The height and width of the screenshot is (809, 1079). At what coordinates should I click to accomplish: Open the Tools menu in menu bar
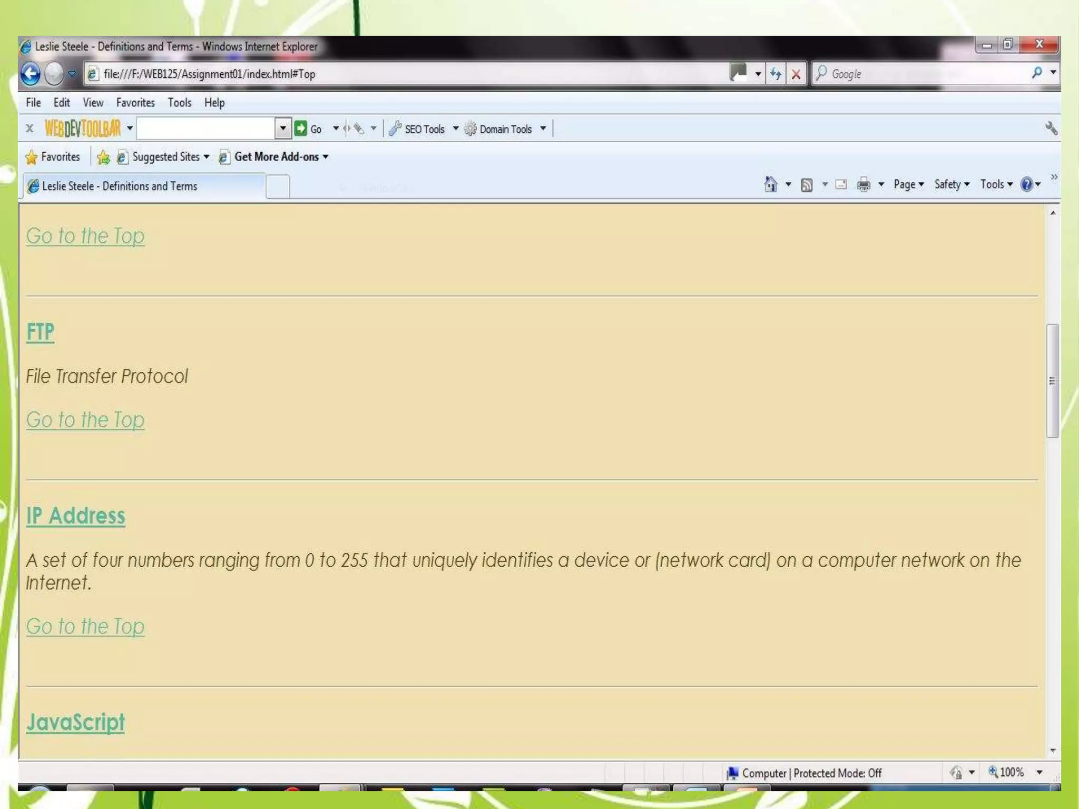180,103
